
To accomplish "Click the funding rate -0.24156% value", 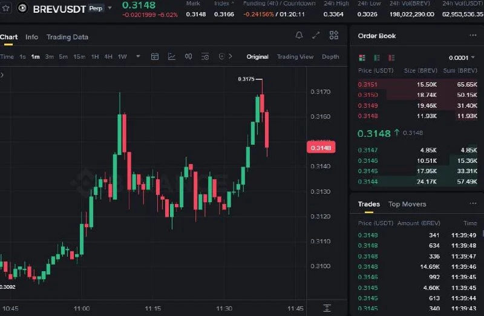I will 258,14.
